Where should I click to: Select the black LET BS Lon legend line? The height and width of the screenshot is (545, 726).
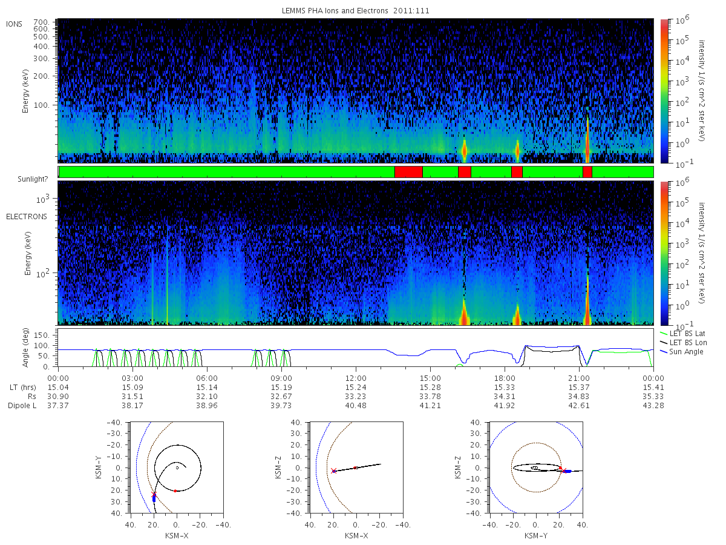[665, 343]
